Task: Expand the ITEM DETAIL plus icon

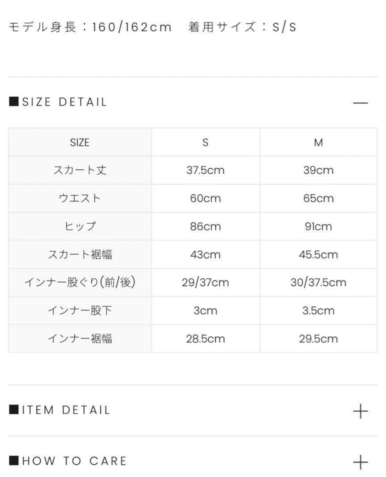Action: (360, 411)
